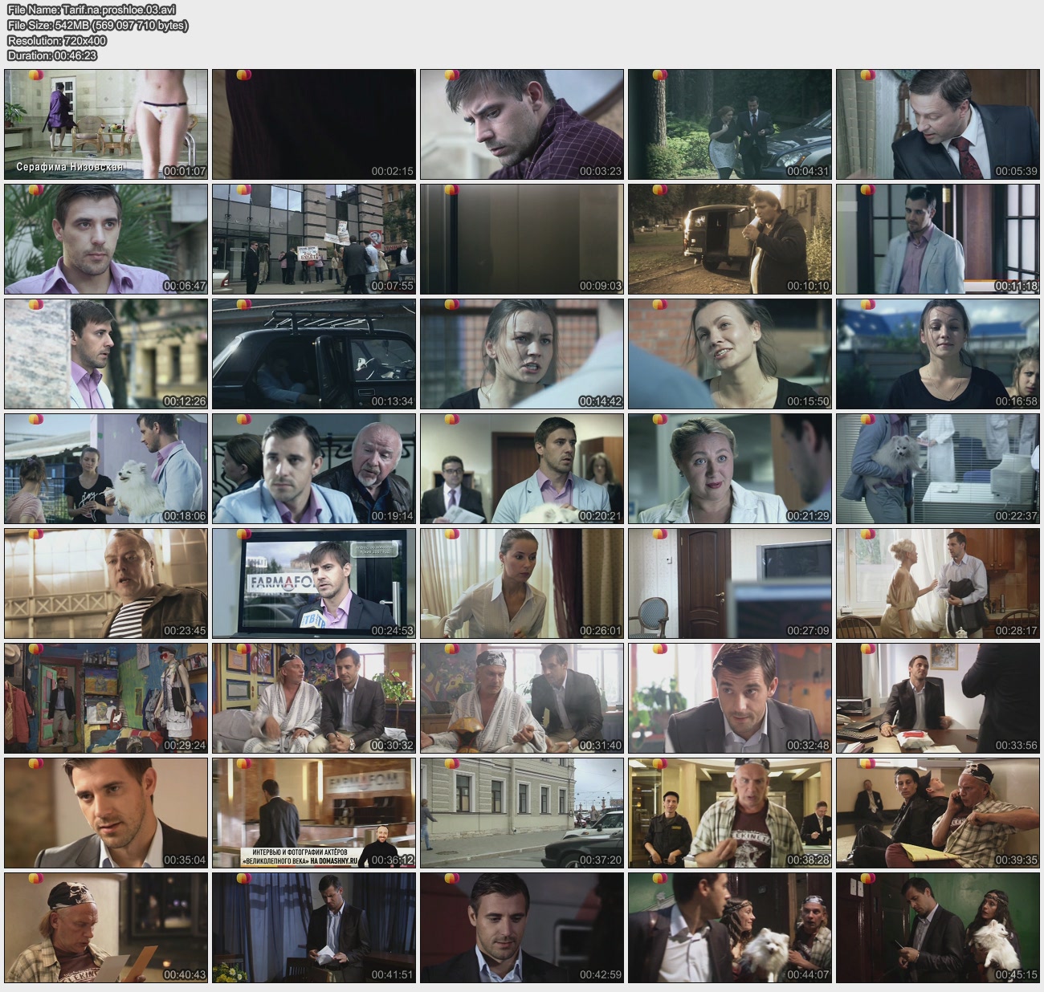Select the colorful room thumbnail at 00:29:24
1044x992 pixels.
click(x=106, y=698)
